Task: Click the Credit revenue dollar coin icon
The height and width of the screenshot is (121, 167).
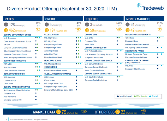Action: click(47, 30)
